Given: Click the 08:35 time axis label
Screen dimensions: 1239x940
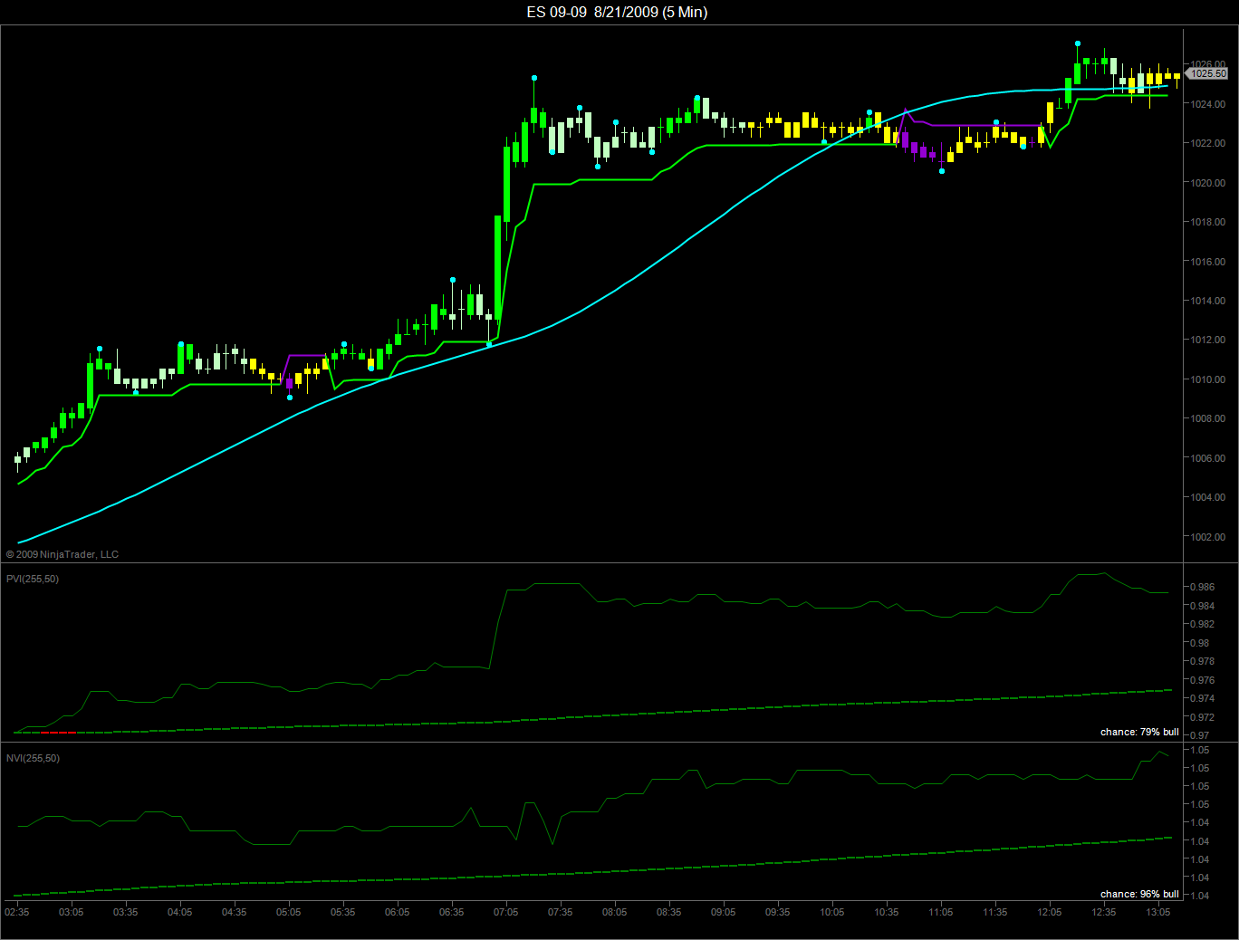Looking at the screenshot, I should pyautogui.click(x=669, y=912).
